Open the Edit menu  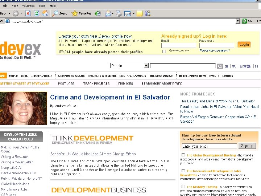[x=5, y=6]
